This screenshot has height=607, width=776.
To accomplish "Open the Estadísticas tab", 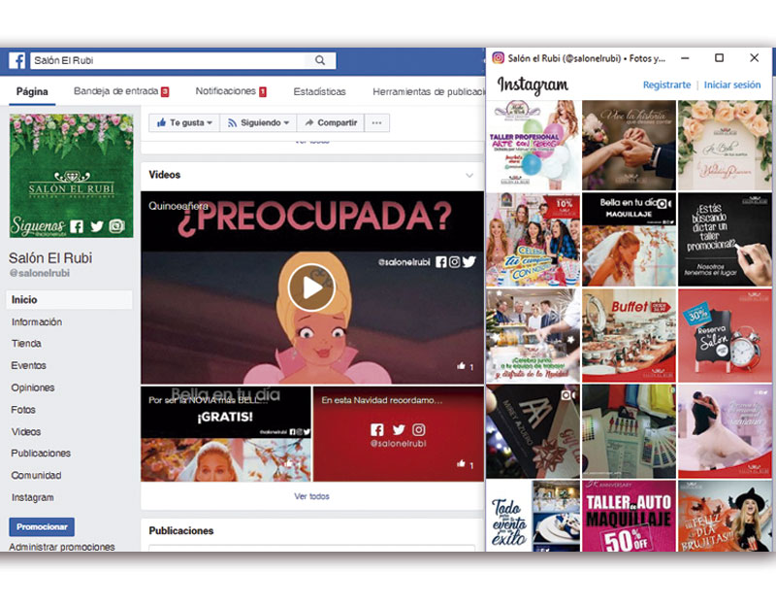I will point(319,91).
